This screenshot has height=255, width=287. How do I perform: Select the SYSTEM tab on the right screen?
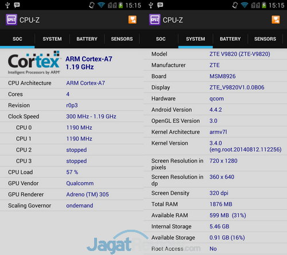tap(195, 39)
